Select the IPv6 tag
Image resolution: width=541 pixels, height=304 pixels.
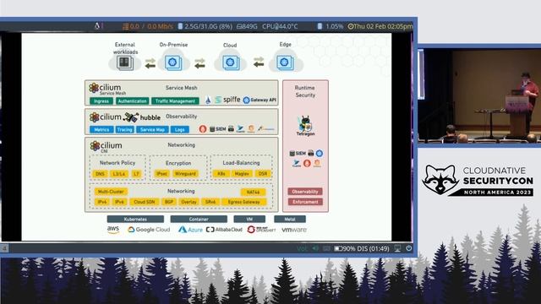119,202
